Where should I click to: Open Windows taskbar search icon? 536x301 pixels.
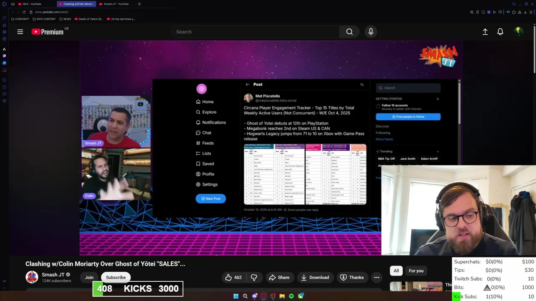click(245, 296)
